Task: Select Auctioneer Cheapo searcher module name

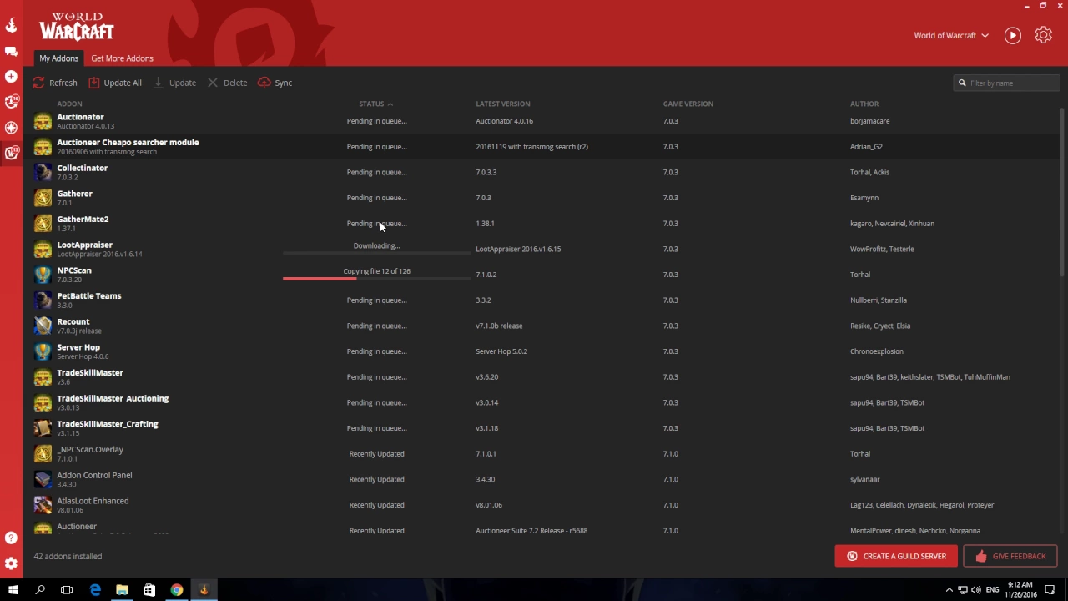Action: pyautogui.click(x=128, y=142)
